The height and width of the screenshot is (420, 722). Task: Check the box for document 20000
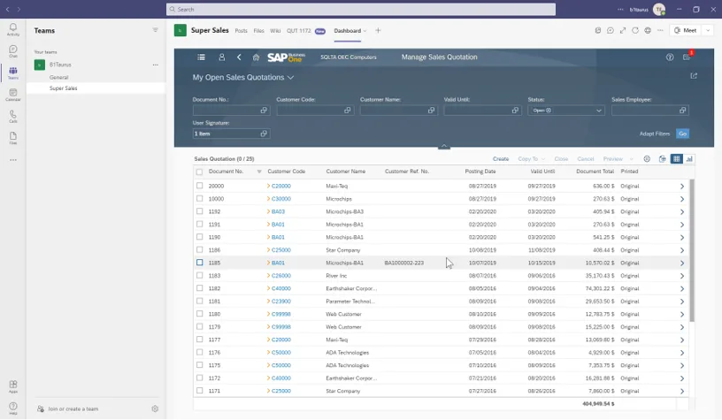199,186
